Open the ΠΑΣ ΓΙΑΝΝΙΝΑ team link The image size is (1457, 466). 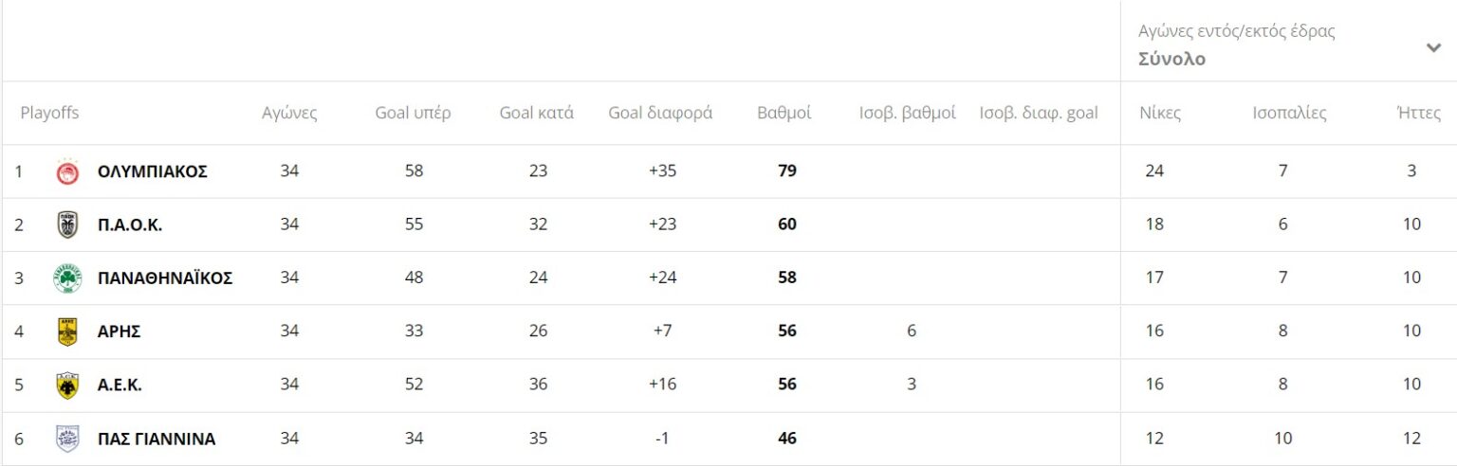click(x=157, y=439)
